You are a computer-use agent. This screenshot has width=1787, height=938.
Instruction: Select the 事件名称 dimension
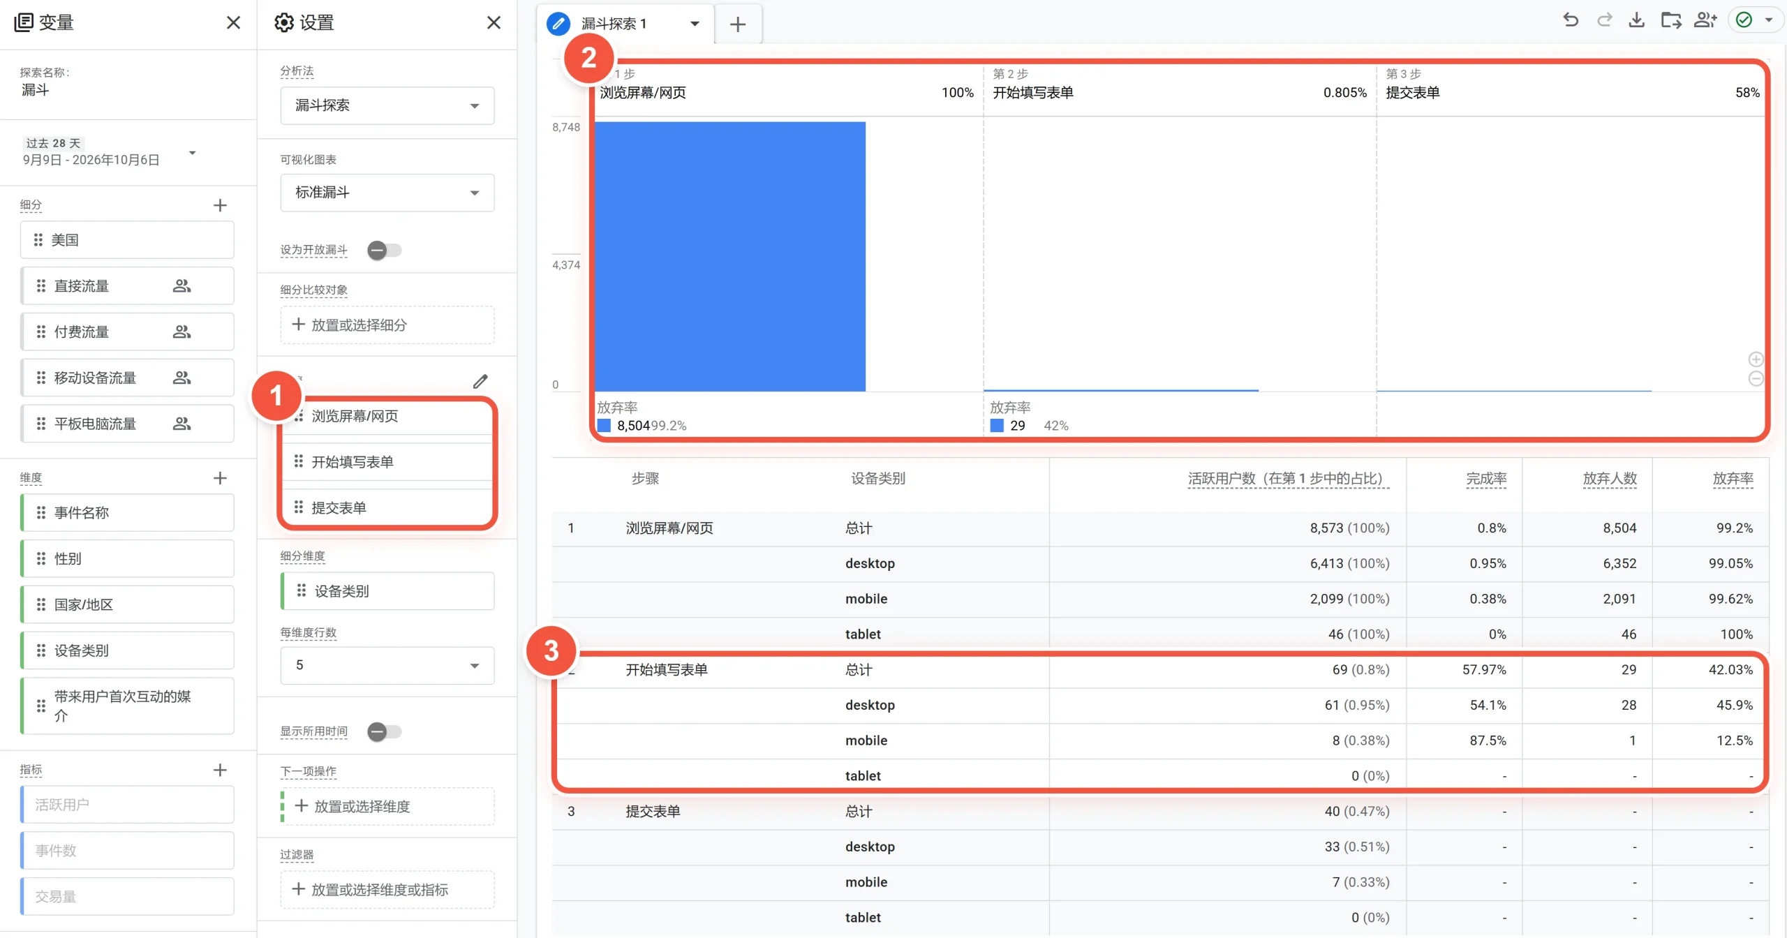click(127, 513)
